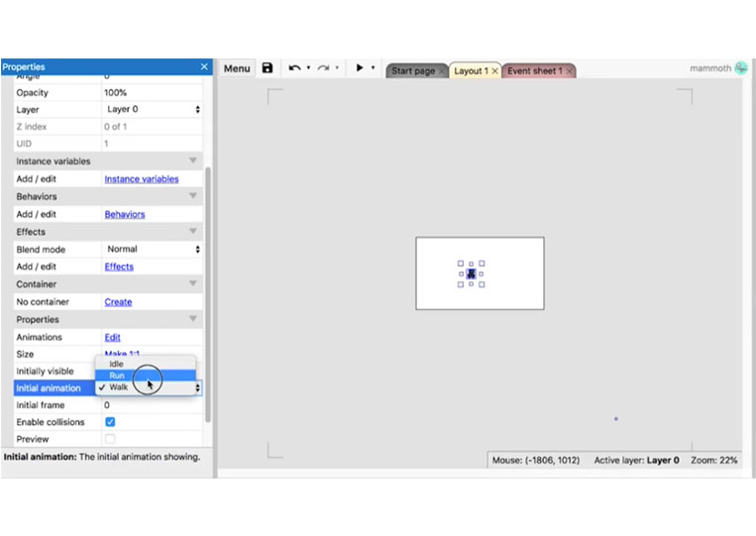Click the Active layer: Layer 0 status
The image size is (756, 536).
pyautogui.click(x=636, y=461)
